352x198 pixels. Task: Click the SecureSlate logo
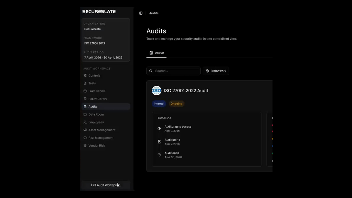[x=99, y=12]
